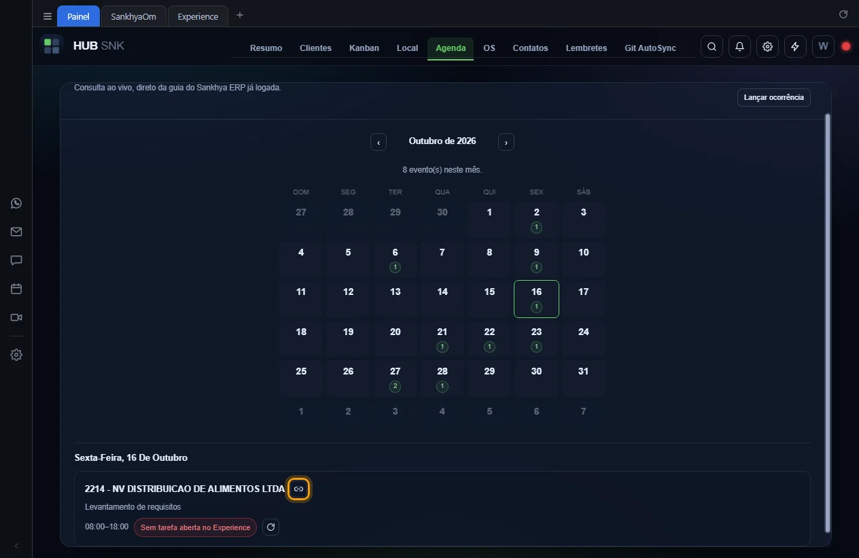The height and width of the screenshot is (558, 859).
Task: Click the Lançar ocorrência button
Action: point(773,97)
